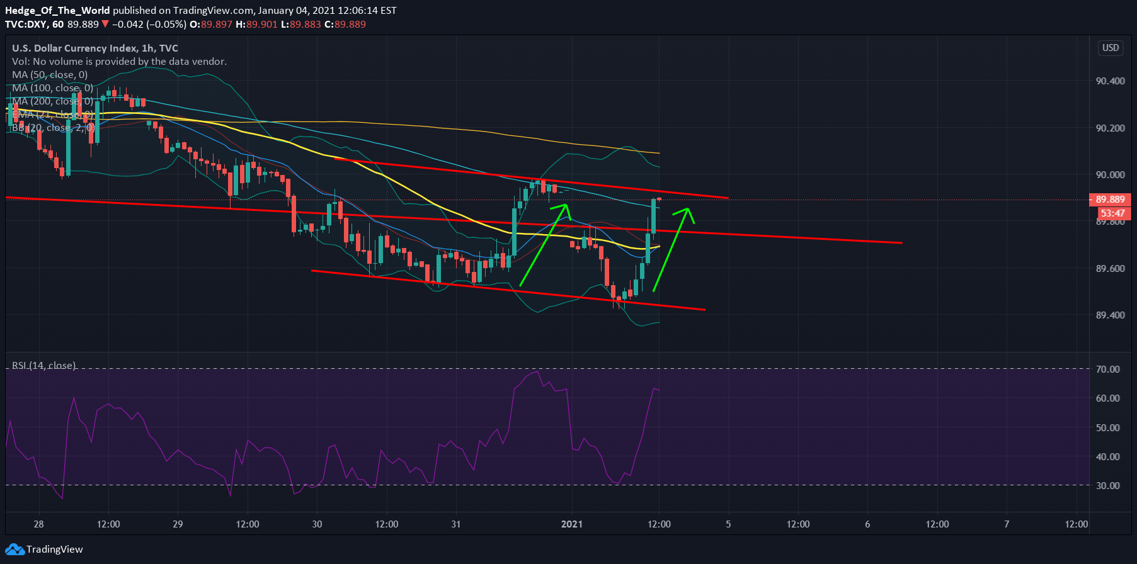This screenshot has height=564, width=1137.
Task: Click the 89.600 price axis label
Action: click(x=1110, y=268)
